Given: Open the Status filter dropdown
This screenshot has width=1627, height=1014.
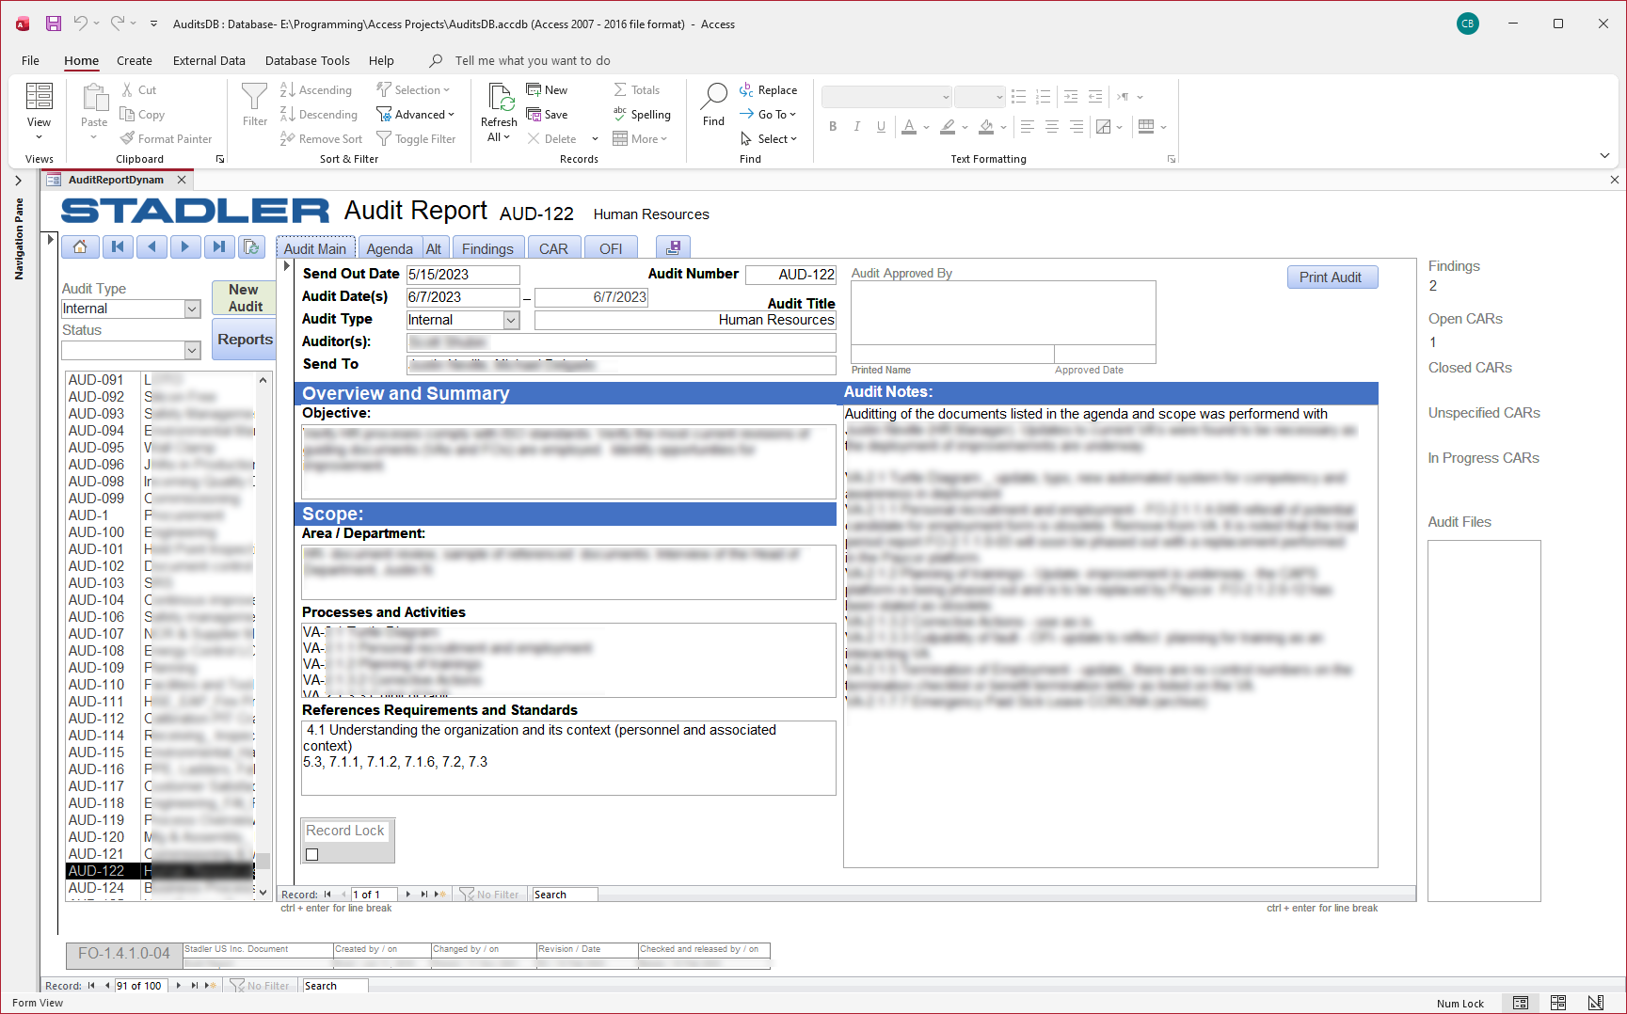Looking at the screenshot, I should pos(192,351).
